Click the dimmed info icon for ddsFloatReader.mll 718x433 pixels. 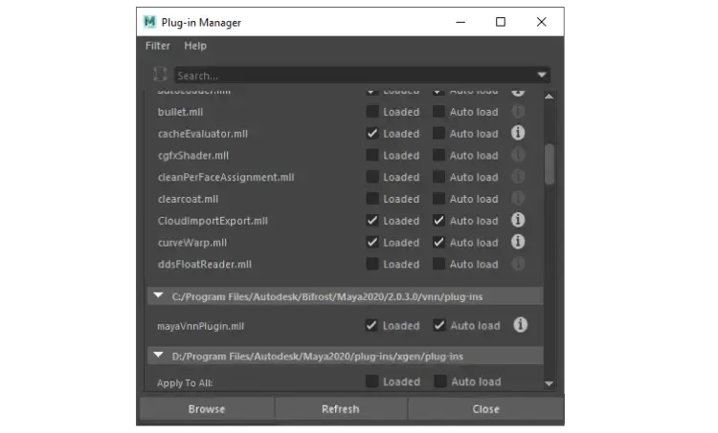click(x=518, y=264)
